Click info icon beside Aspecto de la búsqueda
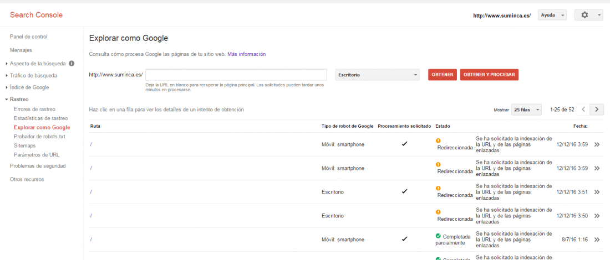 point(72,63)
